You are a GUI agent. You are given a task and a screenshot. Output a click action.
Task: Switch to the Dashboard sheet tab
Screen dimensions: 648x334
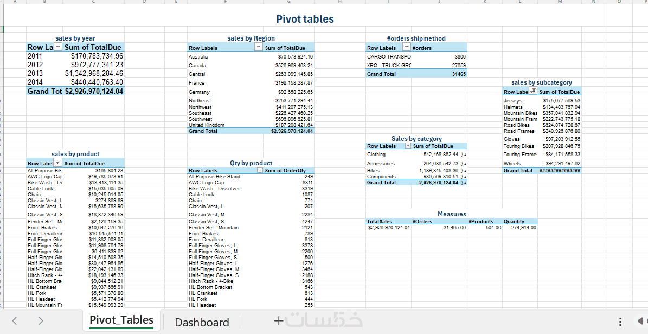202,323
